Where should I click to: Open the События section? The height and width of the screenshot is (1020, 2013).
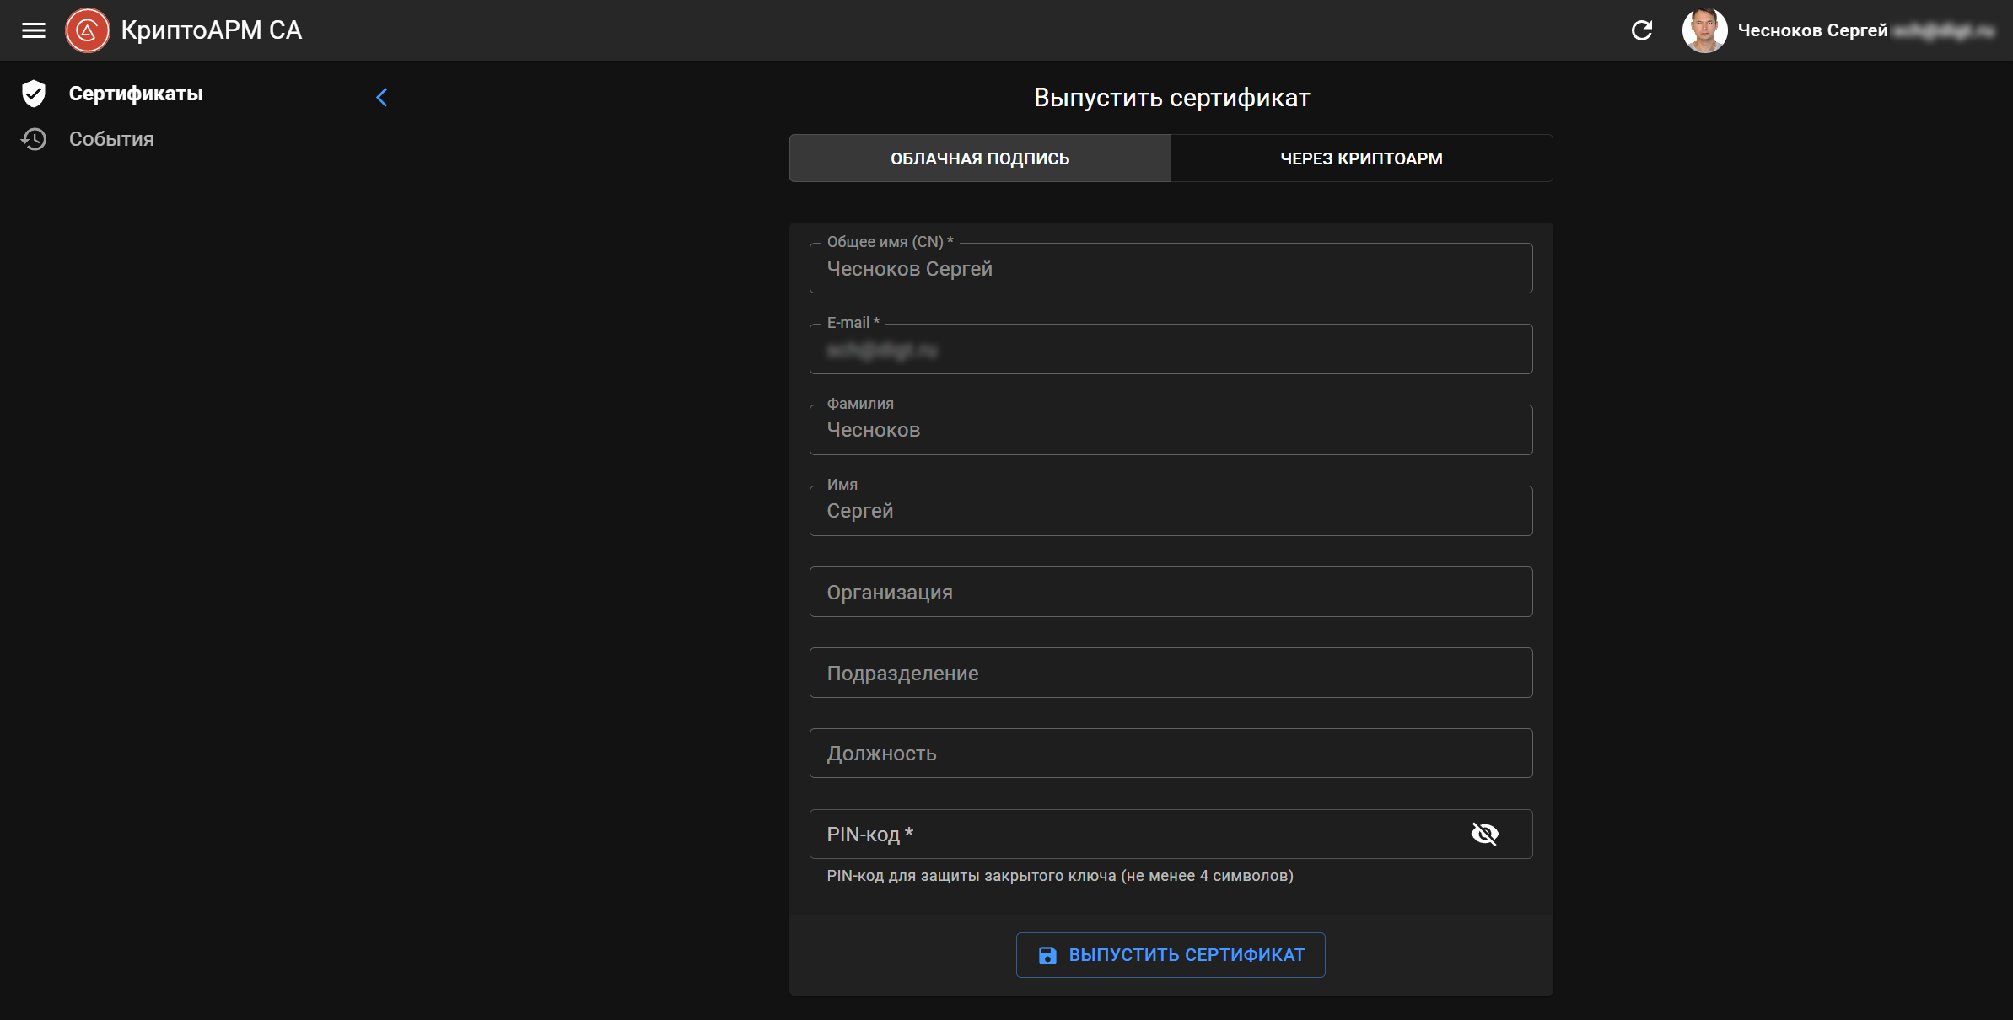[111, 139]
